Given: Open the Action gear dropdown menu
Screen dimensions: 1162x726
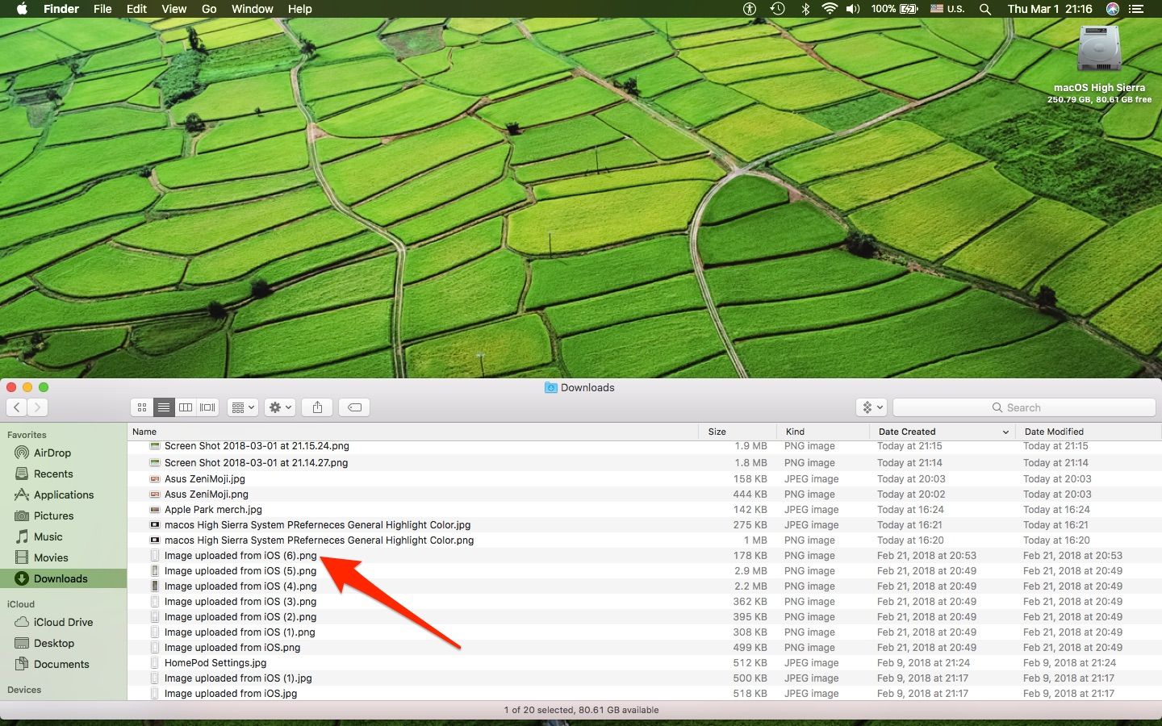Looking at the screenshot, I should click(280, 407).
